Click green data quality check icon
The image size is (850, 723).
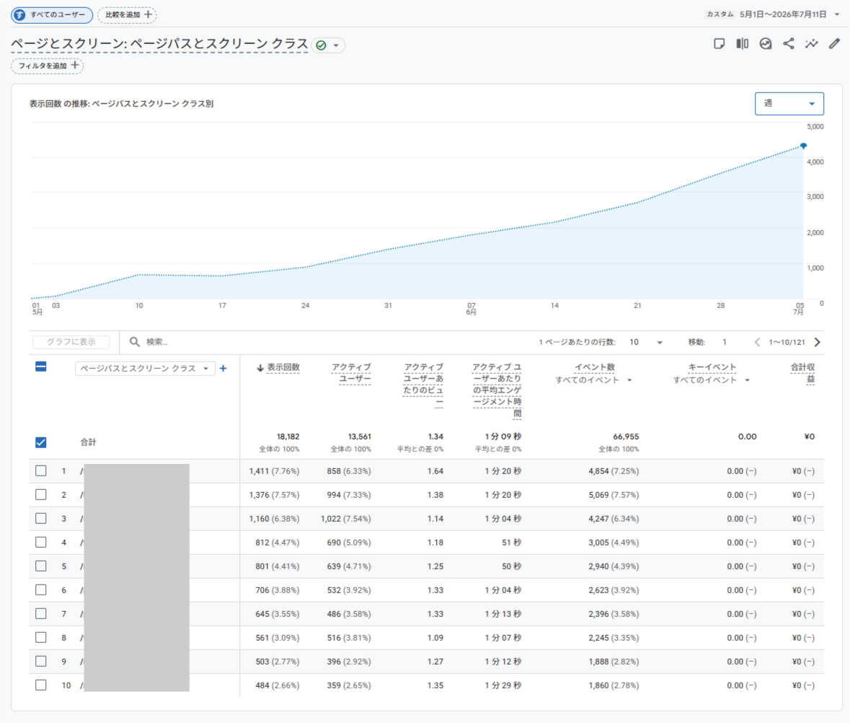321,45
